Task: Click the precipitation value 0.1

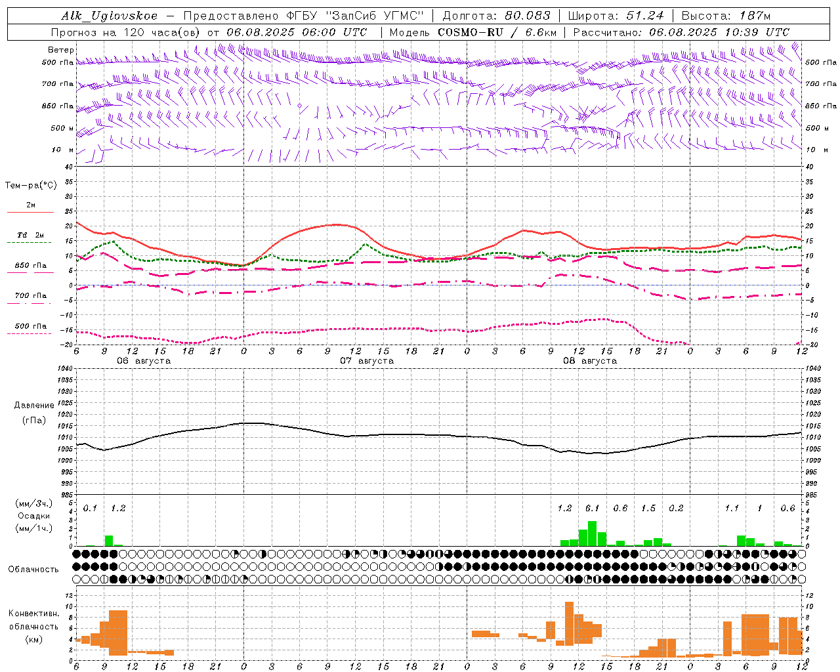Action: coord(91,509)
